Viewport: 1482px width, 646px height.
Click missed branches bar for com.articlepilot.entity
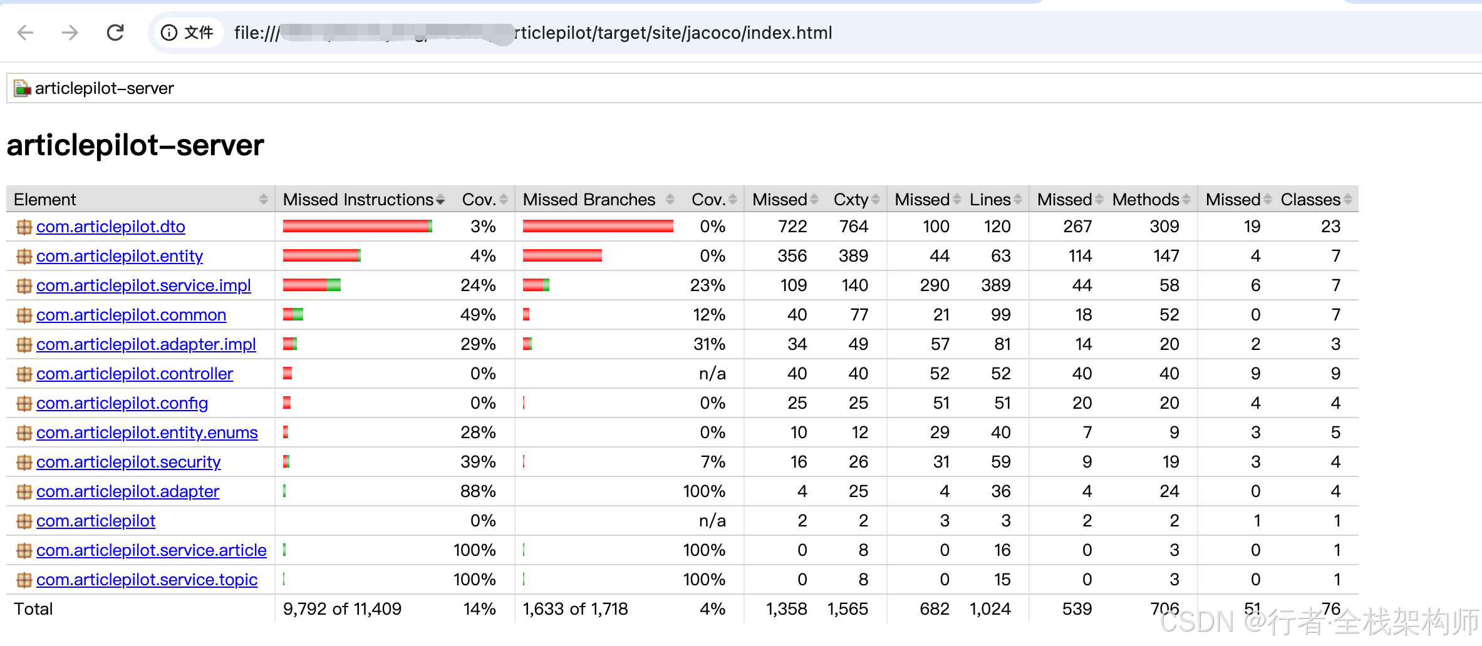[562, 255]
